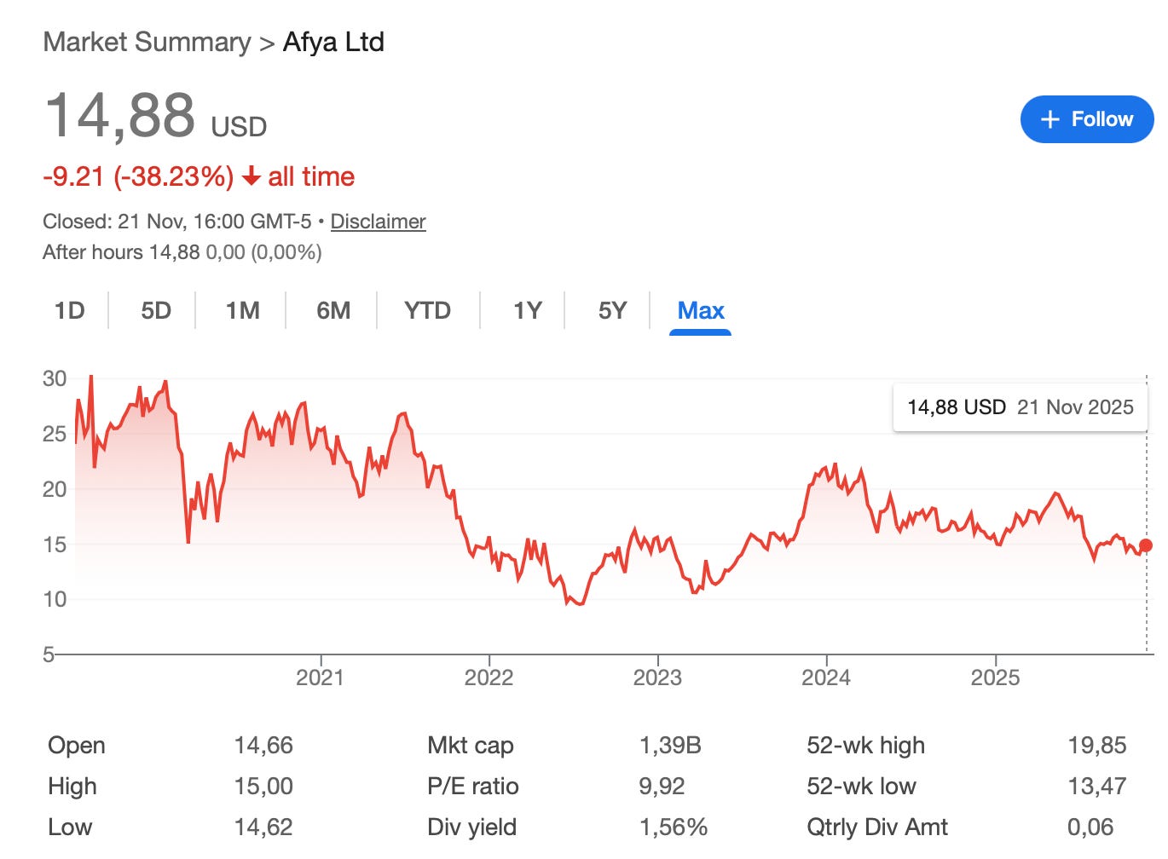Select the 1D time range tab
The image size is (1168, 859).
point(70,310)
